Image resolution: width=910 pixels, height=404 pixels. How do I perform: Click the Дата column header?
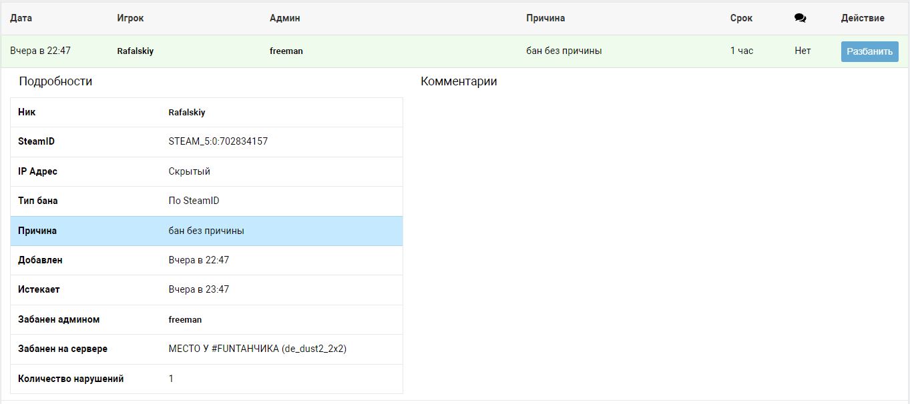click(21, 18)
